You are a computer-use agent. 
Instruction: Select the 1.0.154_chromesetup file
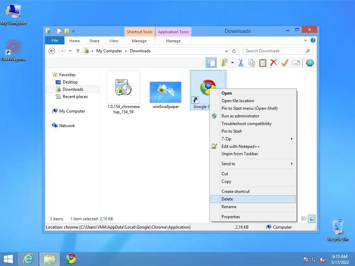123,93
